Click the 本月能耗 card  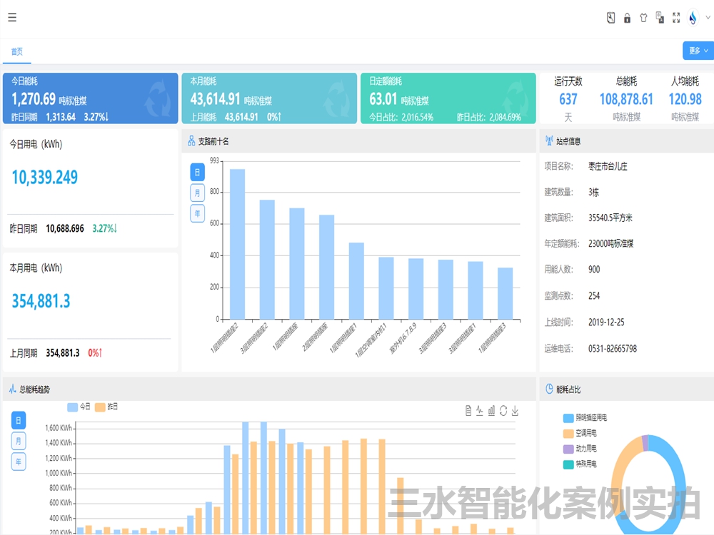pyautogui.click(x=269, y=98)
